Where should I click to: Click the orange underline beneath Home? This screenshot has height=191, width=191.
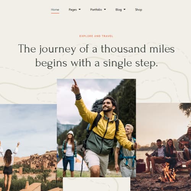55,13
